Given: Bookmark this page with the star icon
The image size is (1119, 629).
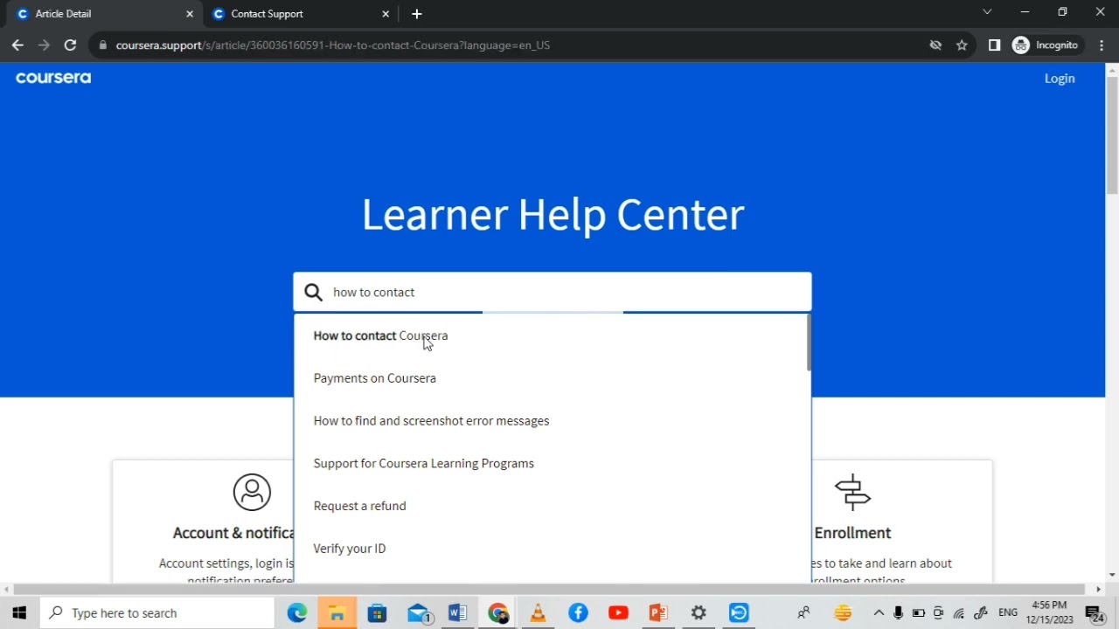Looking at the screenshot, I should pyautogui.click(x=962, y=45).
